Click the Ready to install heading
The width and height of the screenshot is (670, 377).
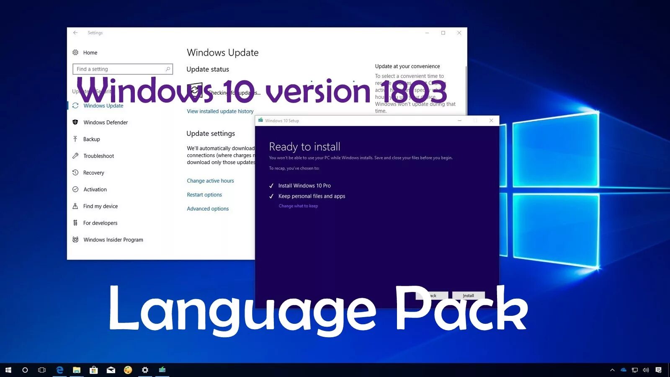click(304, 147)
